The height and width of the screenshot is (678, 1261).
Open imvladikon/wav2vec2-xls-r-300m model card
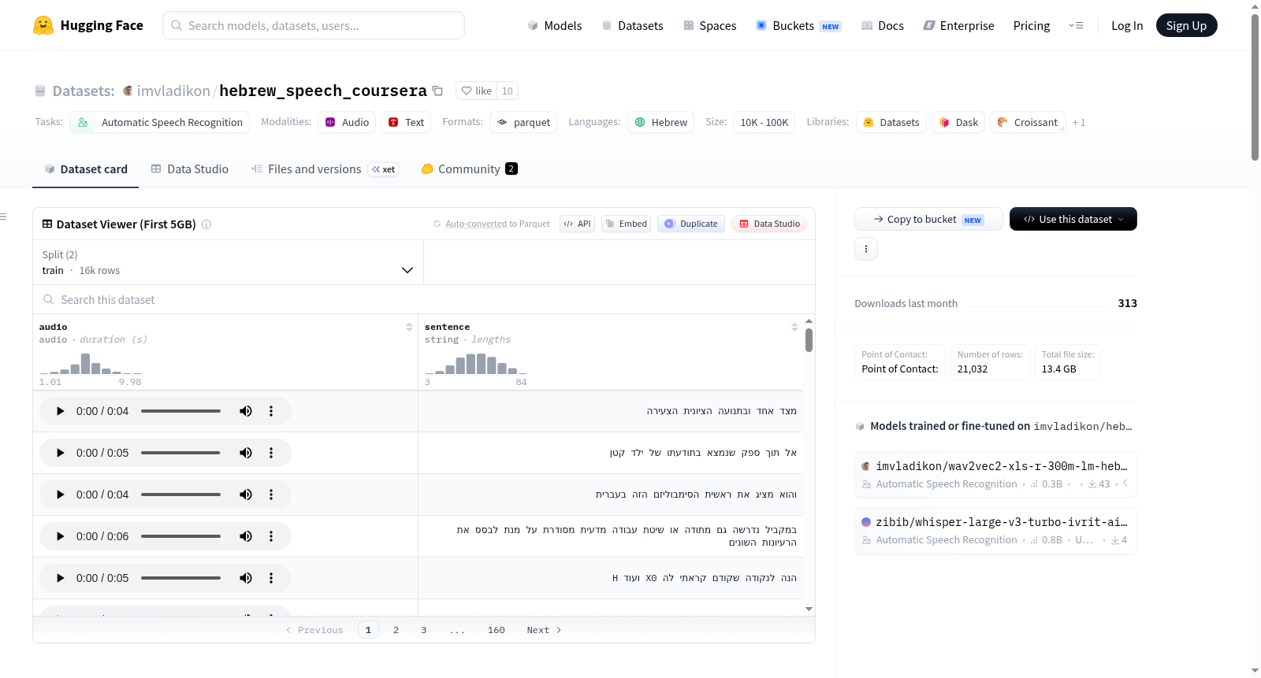click(x=995, y=475)
